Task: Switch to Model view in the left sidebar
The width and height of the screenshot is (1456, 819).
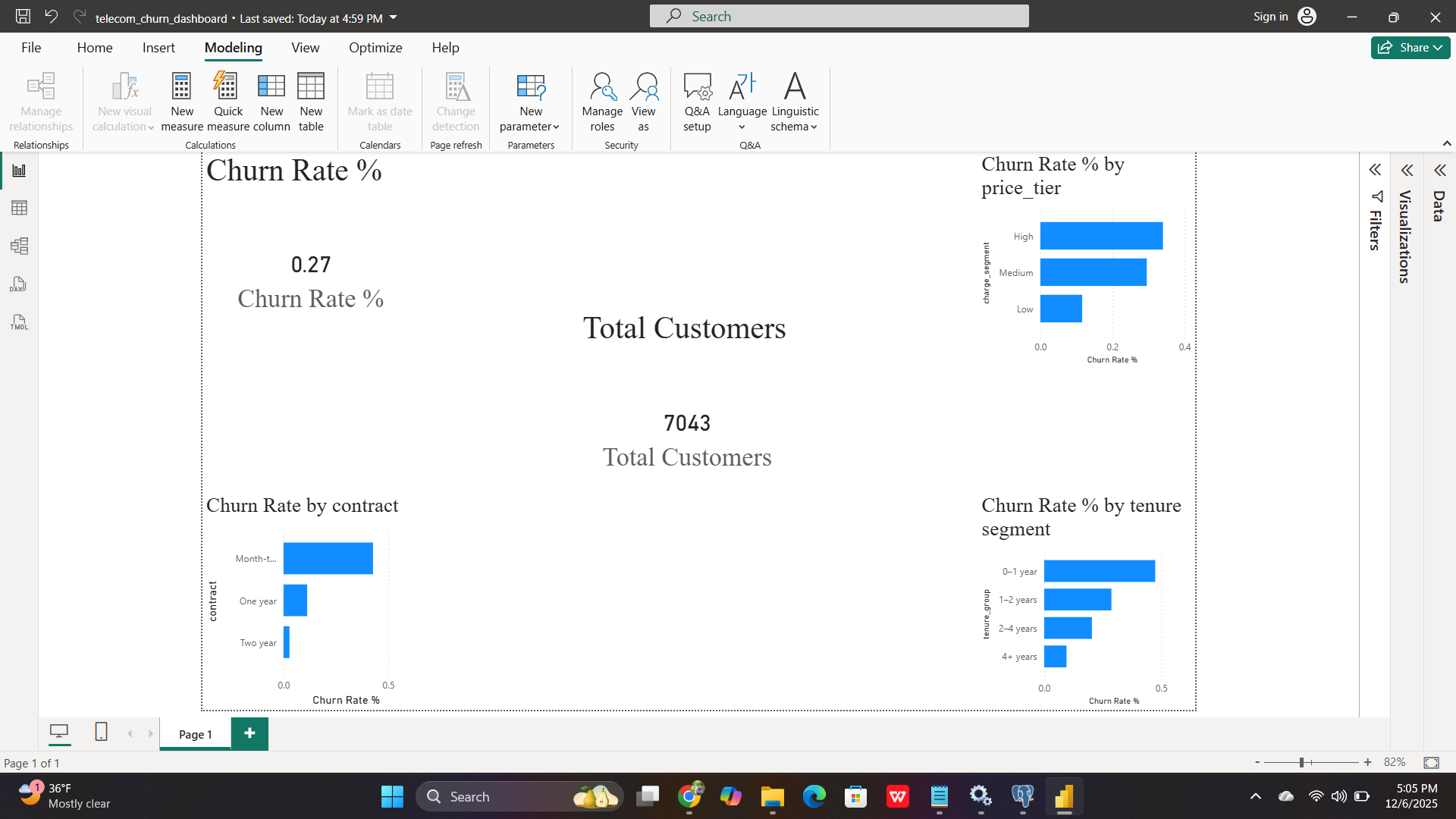Action: click(x=18, y=246)
